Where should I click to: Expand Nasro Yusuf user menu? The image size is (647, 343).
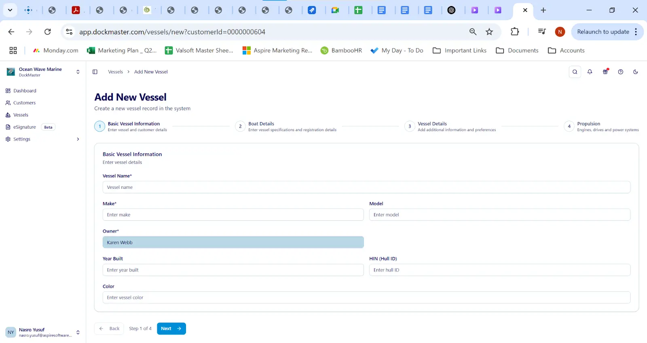pos(42,332)
